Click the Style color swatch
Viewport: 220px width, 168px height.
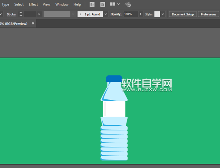(x=157, y=14)
